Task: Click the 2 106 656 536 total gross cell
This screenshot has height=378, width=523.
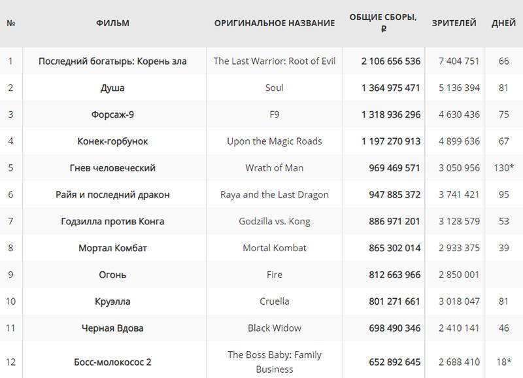Action: [390, 61]
